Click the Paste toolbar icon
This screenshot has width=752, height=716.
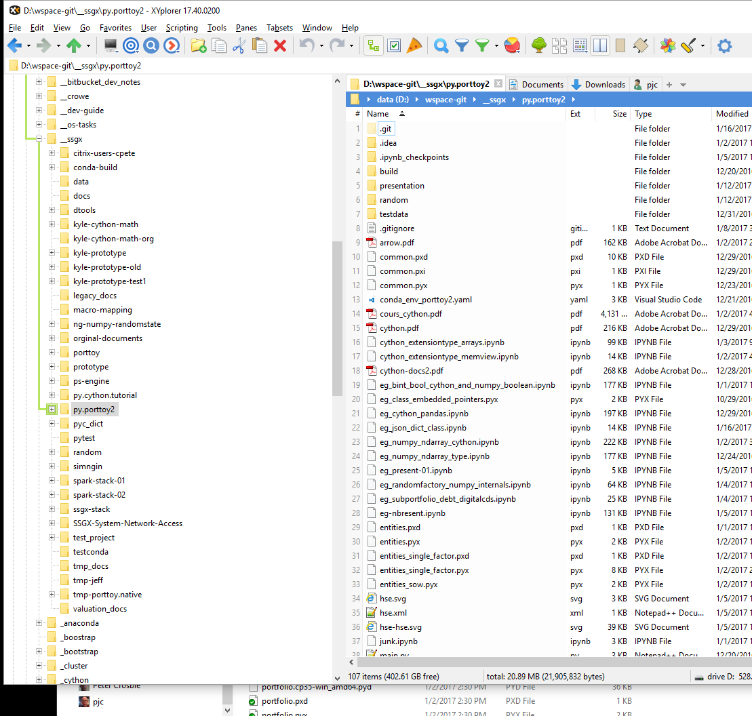pyautogui.click(x=260, y=46)
